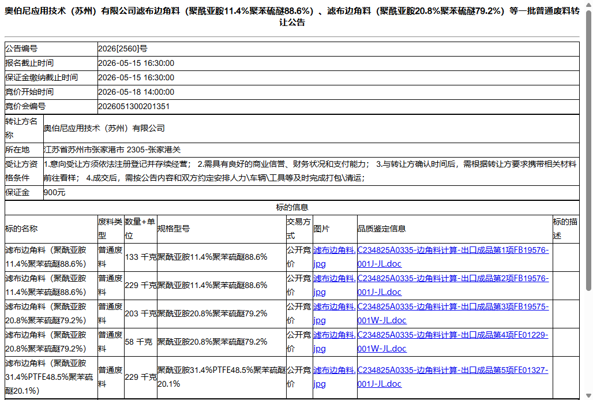Image resolution: width=593 pixels, height=400 pixels.
Task: Click the location text 江苏省苏州市张家港市 2305-张家港关
Action: (112, 150)
